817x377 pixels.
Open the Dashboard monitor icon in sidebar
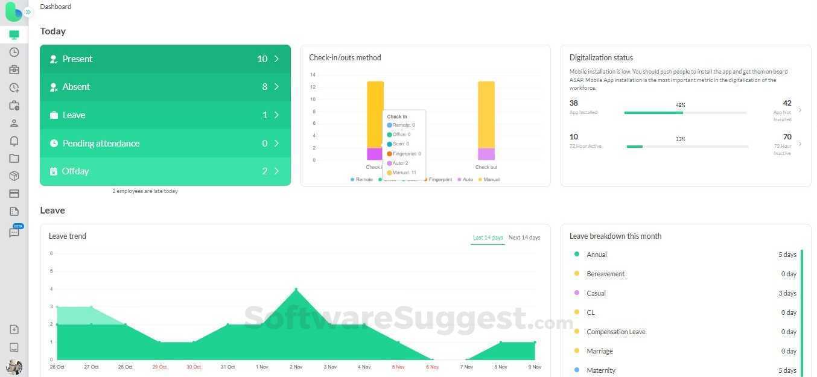(14, 34)
